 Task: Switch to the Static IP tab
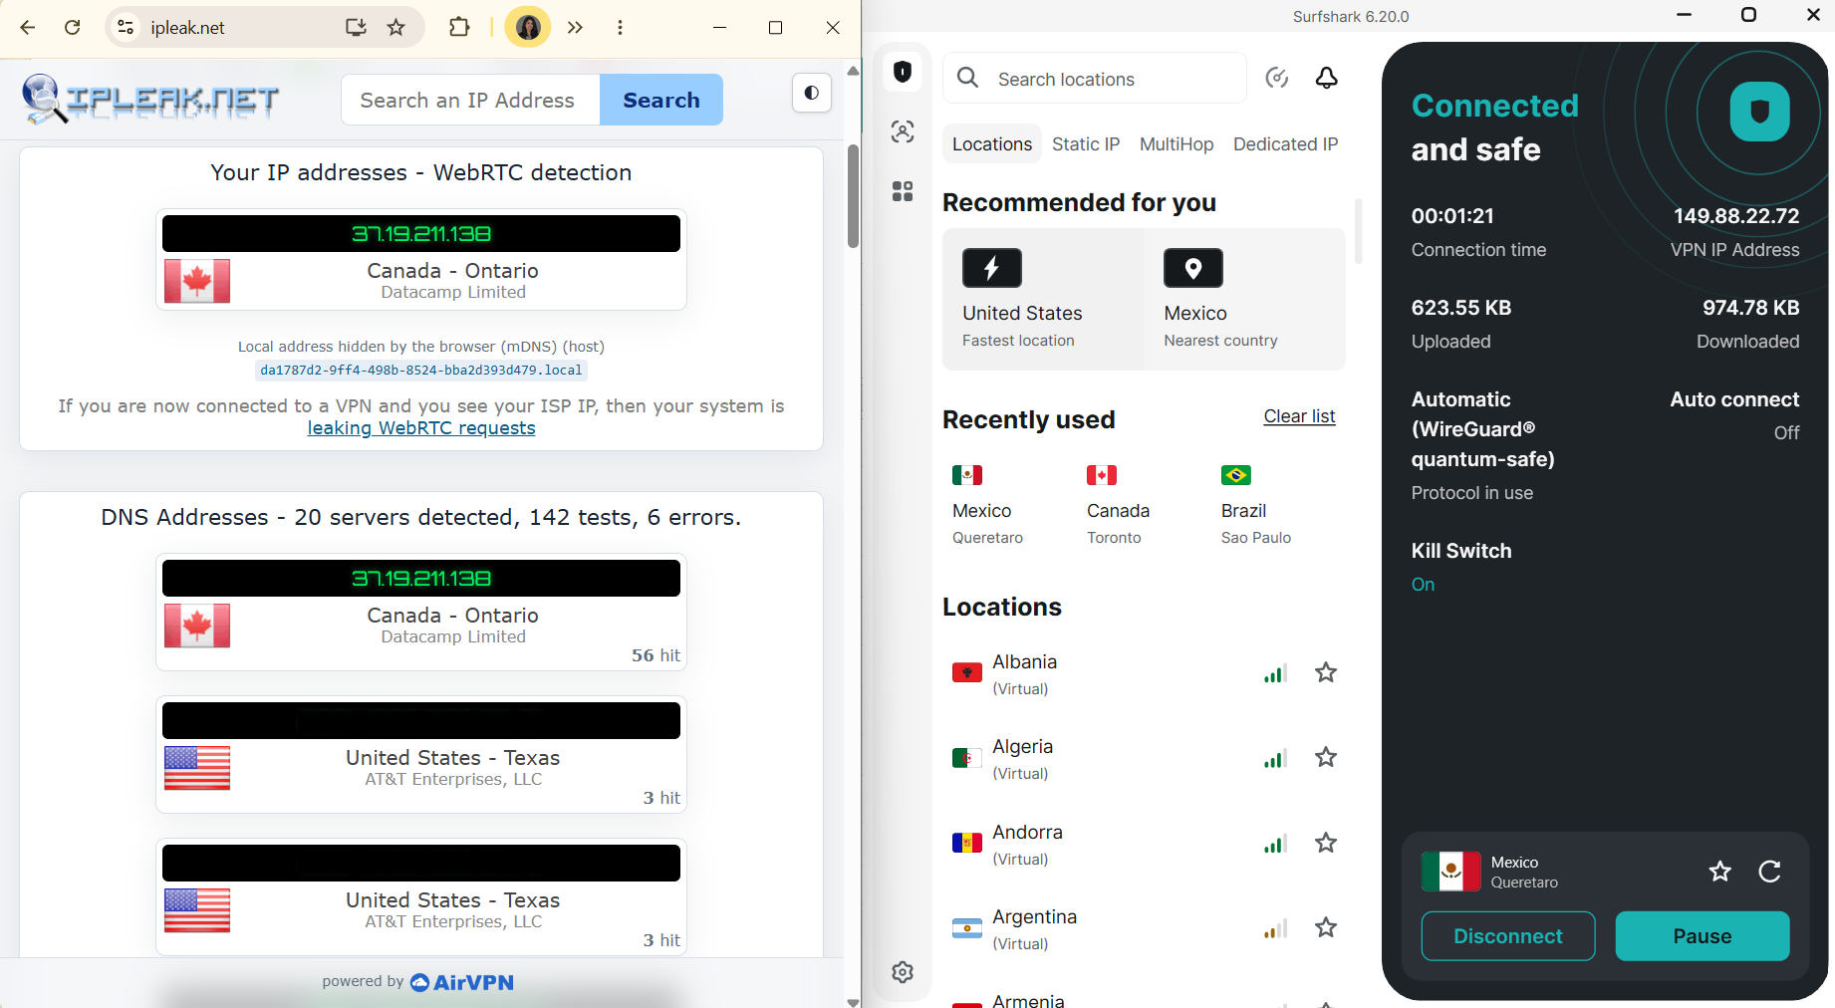tap(1086, 144)
